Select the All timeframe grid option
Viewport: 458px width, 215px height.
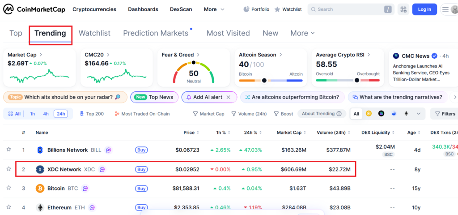tap(15, 114)
